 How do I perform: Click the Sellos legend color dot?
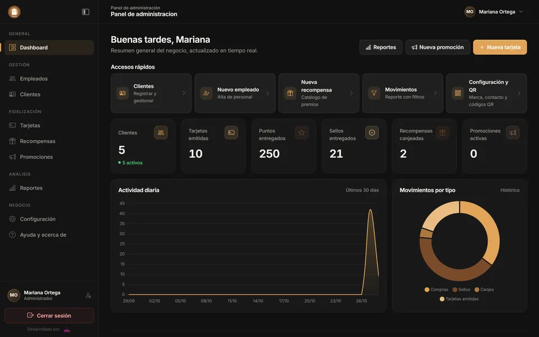455,290
